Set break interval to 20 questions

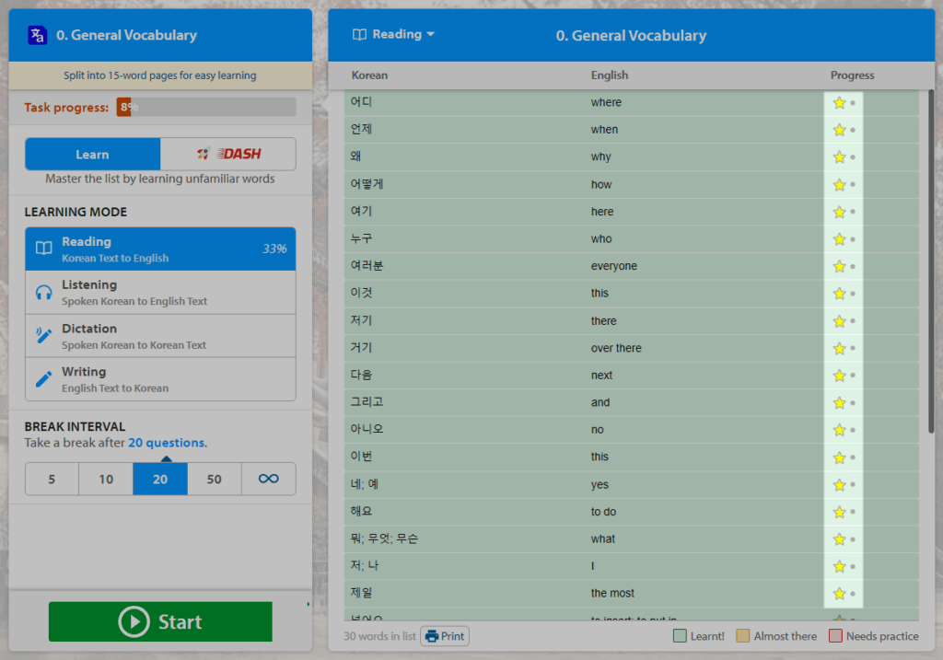coord(160,479)
